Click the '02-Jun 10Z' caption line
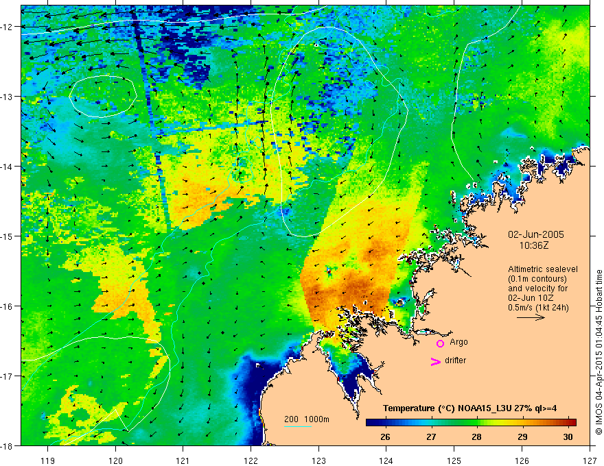 point(531,298)
